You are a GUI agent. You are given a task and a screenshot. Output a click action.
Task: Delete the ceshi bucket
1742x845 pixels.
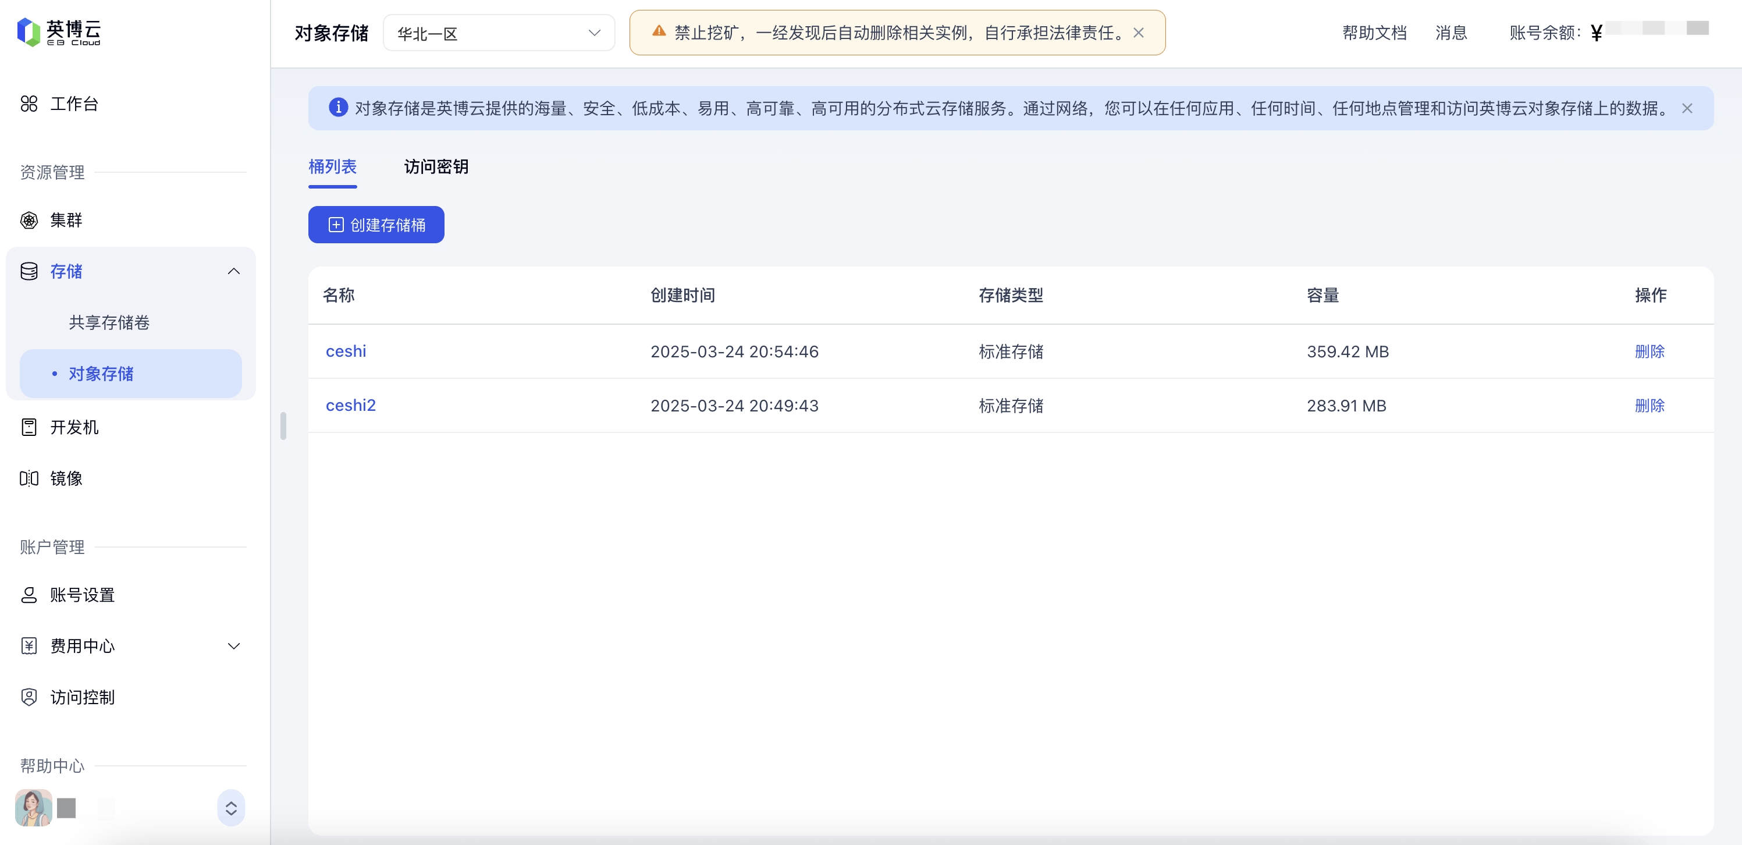click(1650, 351)
